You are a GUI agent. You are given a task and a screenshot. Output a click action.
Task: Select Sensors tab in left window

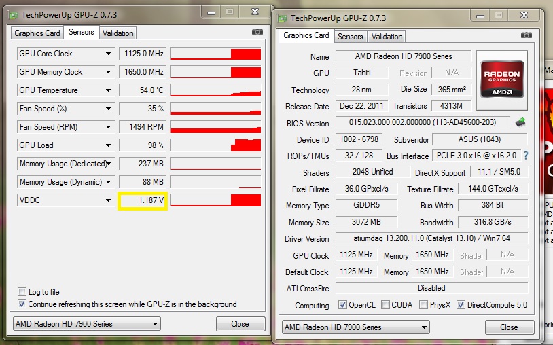[x=82, y=32]
